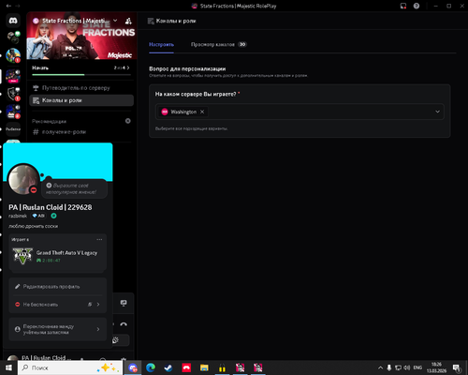The width and height of the screenshot is (468, 375).
Task: Click the PA | Ruslan Cloid | 229628 name
Action: (x=51, y=207)
